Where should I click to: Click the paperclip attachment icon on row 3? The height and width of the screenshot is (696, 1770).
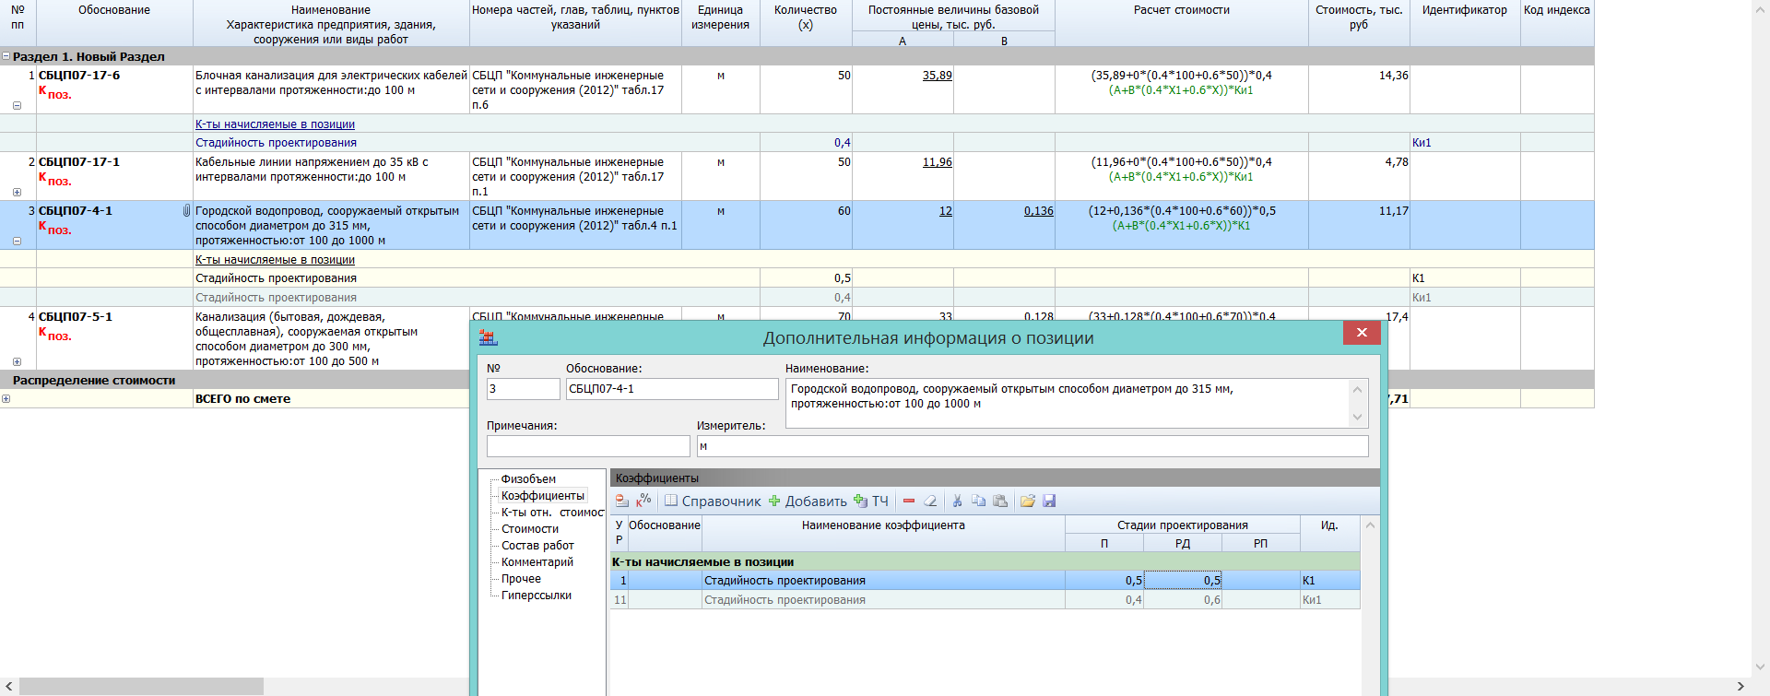tap(186, 211)
